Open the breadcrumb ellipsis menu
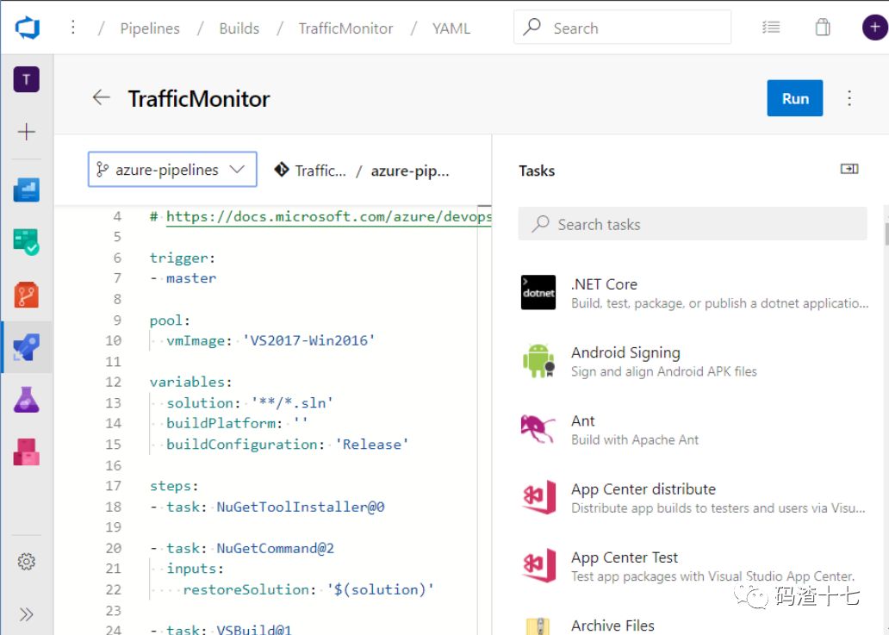This screenshot has height=635, width=889. 73,28
